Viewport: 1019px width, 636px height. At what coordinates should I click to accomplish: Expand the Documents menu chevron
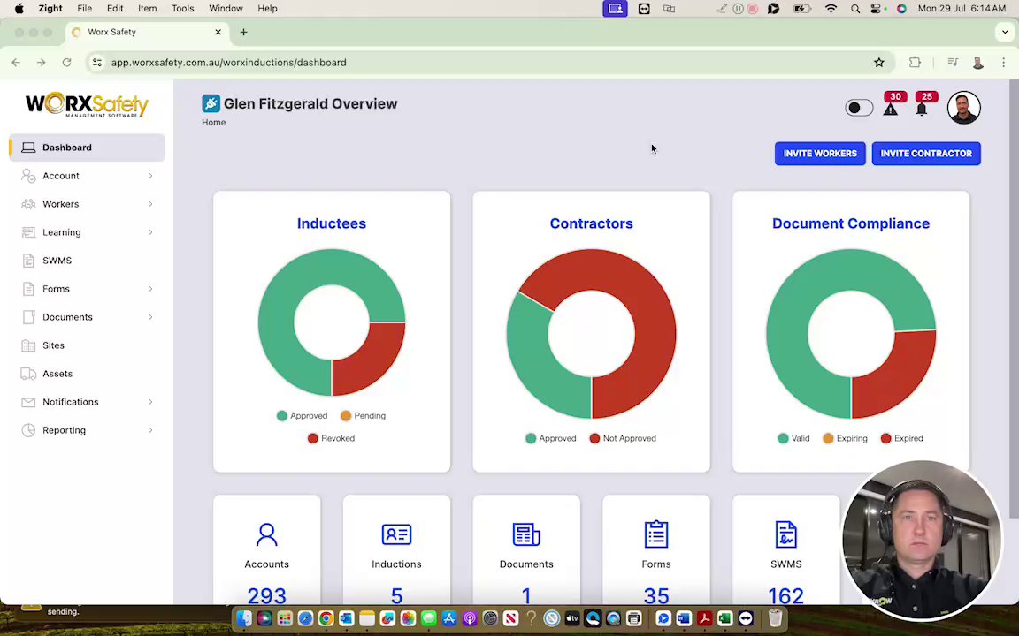tap(150, 317)
